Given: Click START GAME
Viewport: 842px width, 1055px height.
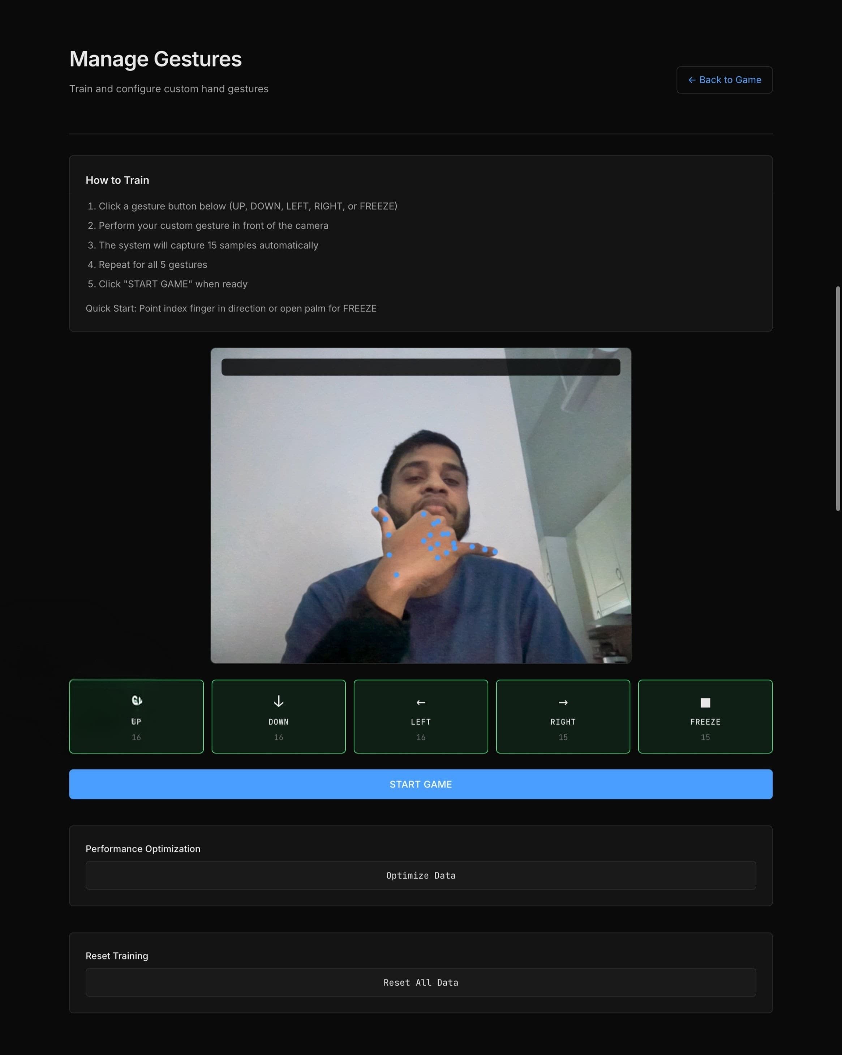Looking at the screenshot, I should [x=421, y=784].
